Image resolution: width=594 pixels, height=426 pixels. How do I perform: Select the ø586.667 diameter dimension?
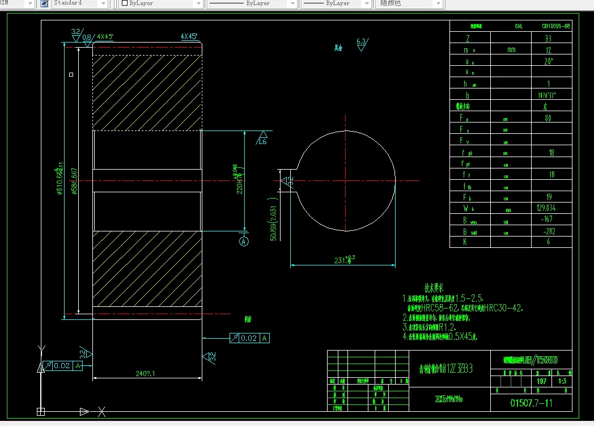pos(75,181)
